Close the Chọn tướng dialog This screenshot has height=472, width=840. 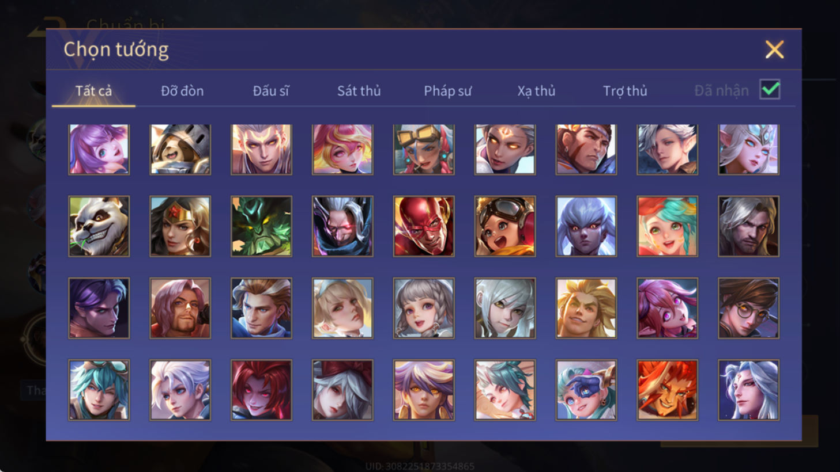[x=774, y=50]
